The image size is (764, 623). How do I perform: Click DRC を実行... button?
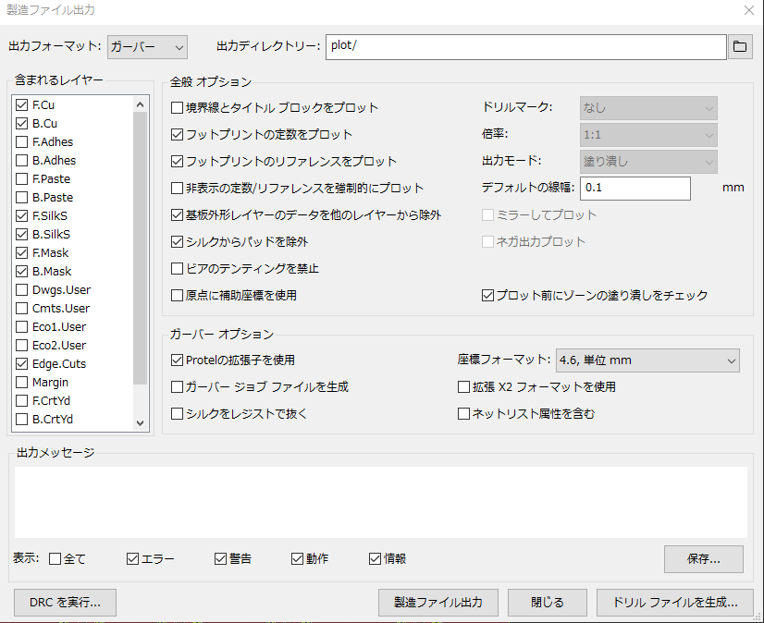(65, 603)
